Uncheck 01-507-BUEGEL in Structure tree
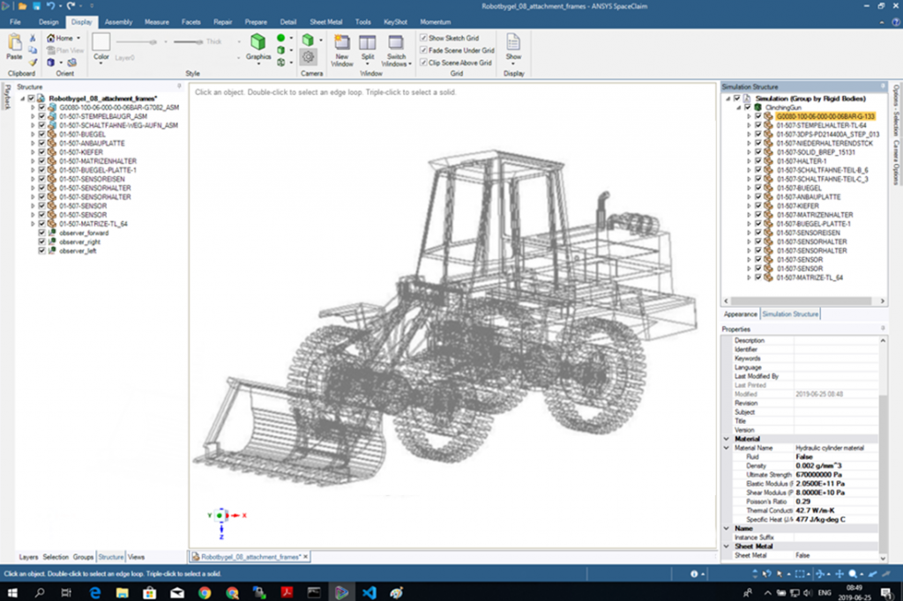 coord(41,134)
